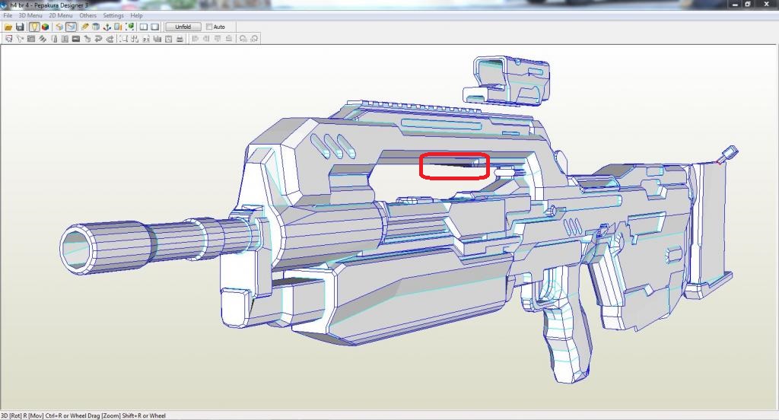Expand the 2D Menu

pyautogui.click(x=61, y=15)
